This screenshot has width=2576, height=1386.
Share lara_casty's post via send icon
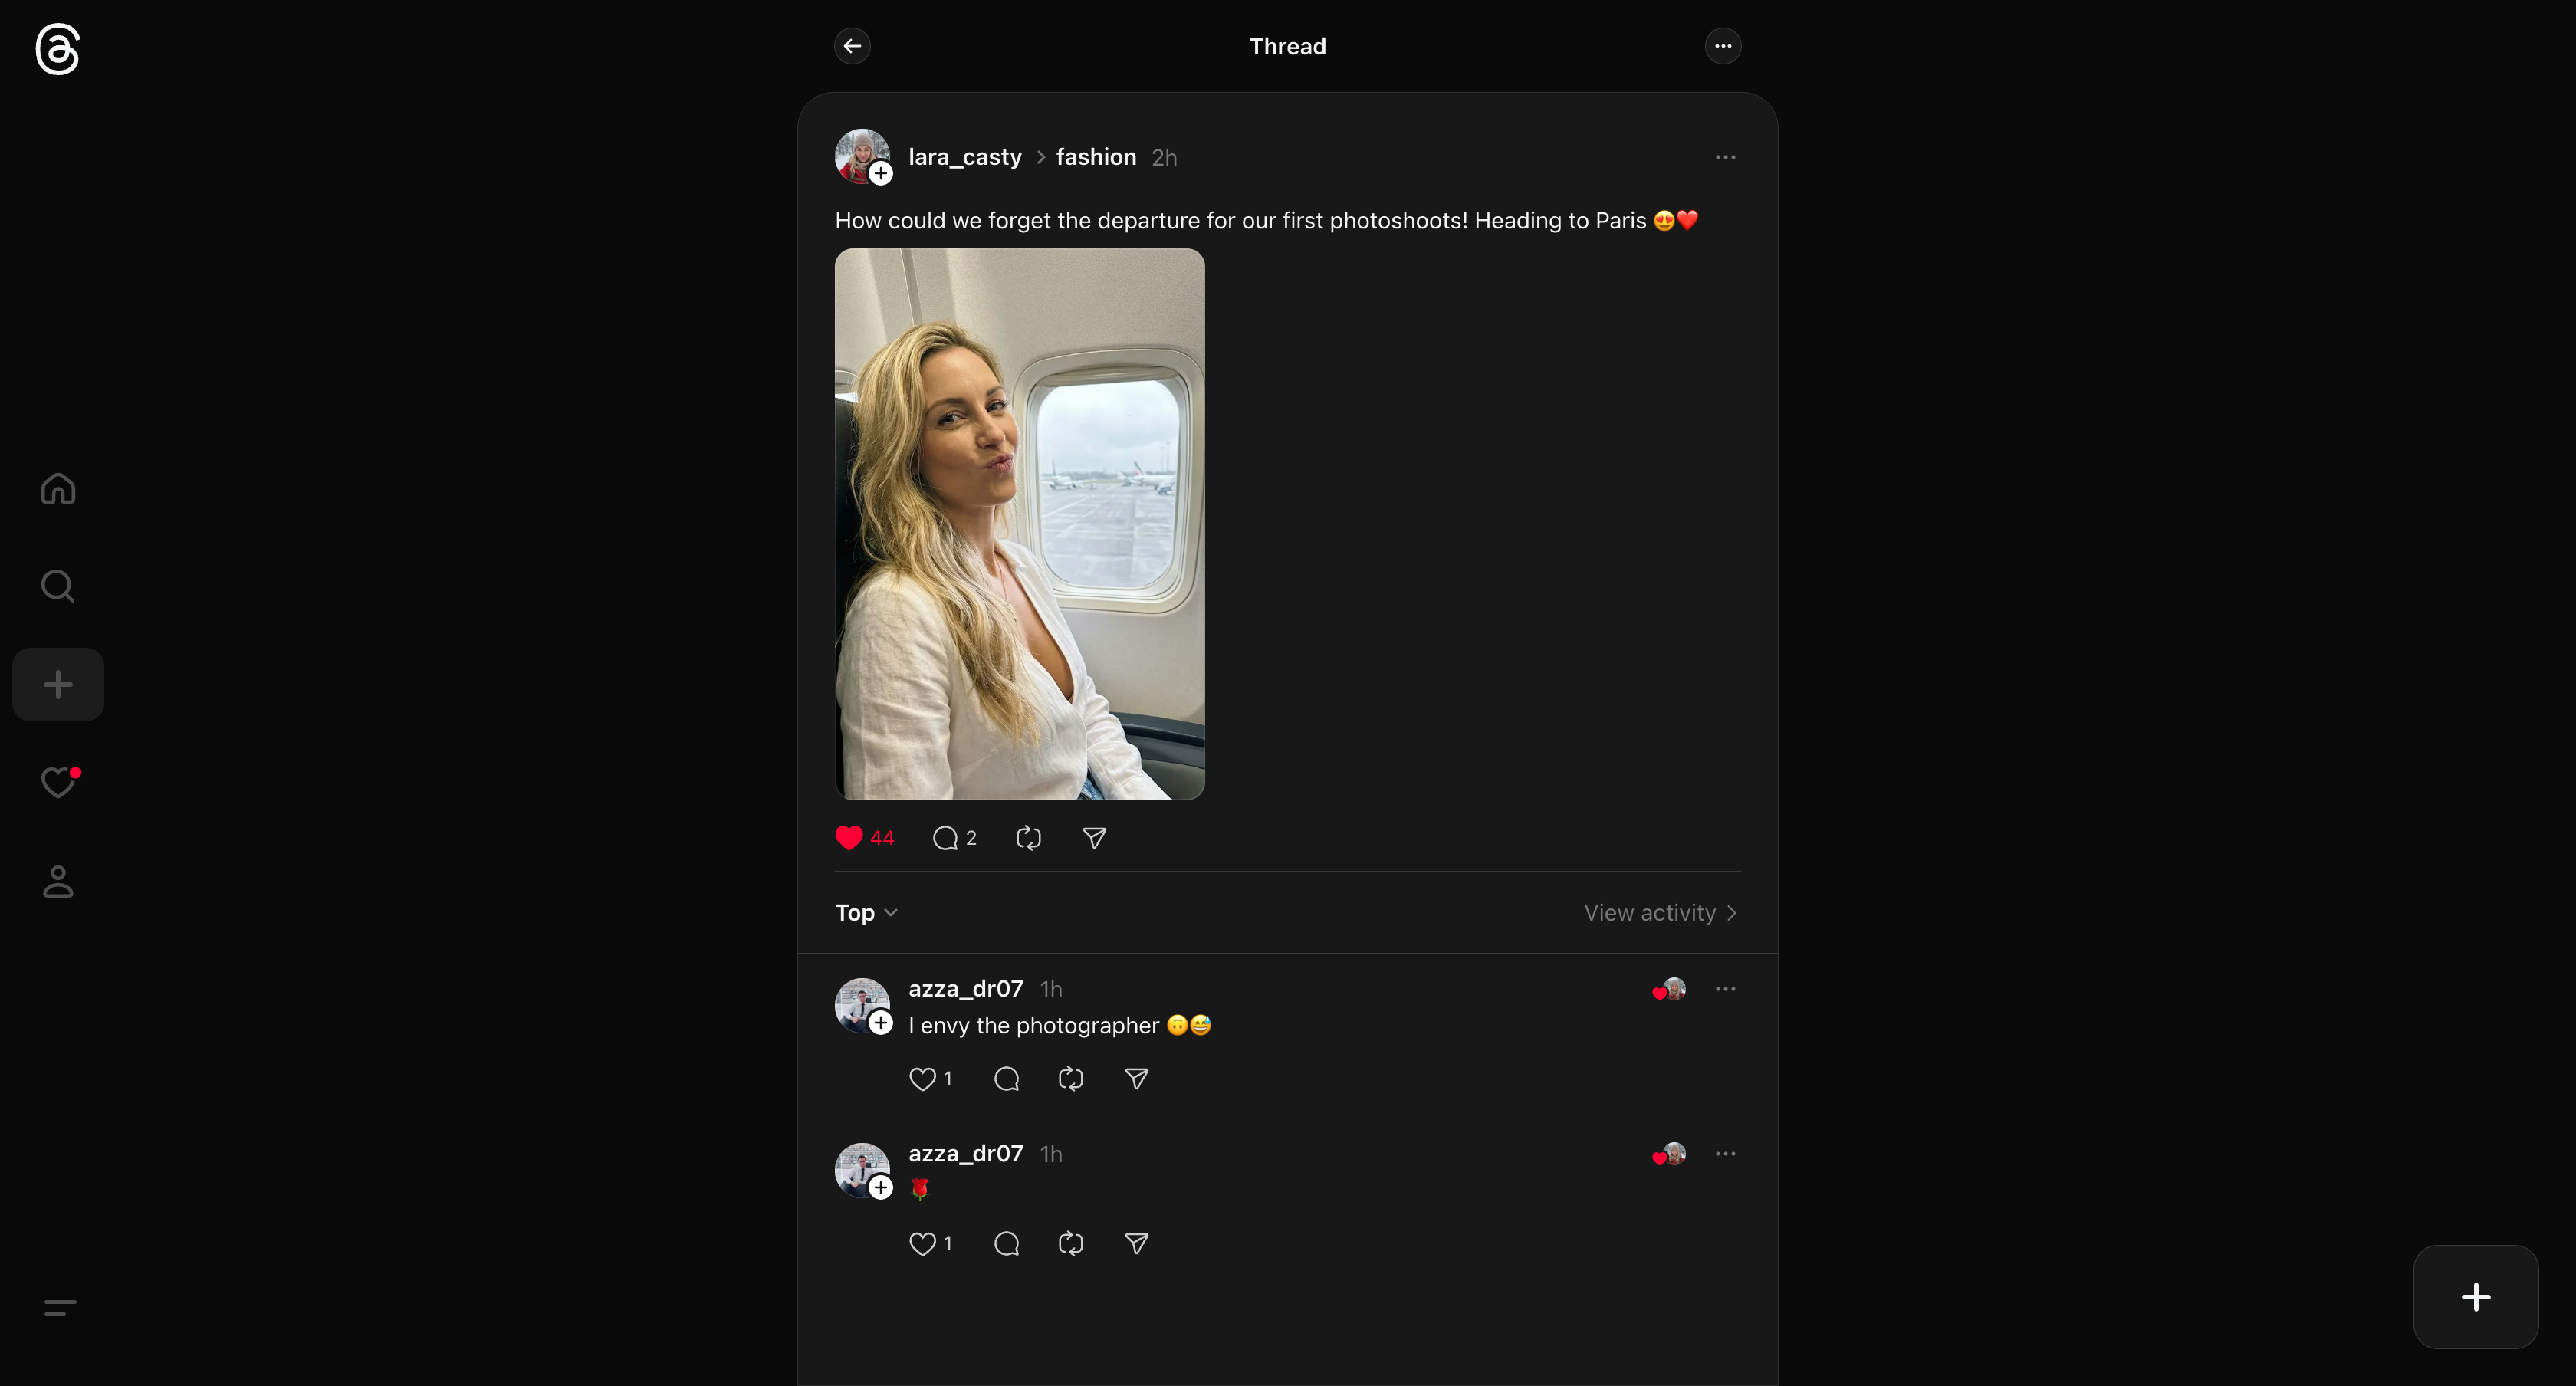(1095, 838)
